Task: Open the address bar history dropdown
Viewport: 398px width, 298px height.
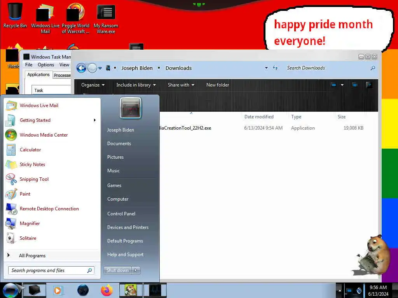Action: coord(266,68)
